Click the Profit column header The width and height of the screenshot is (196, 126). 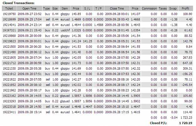(186, 8)
